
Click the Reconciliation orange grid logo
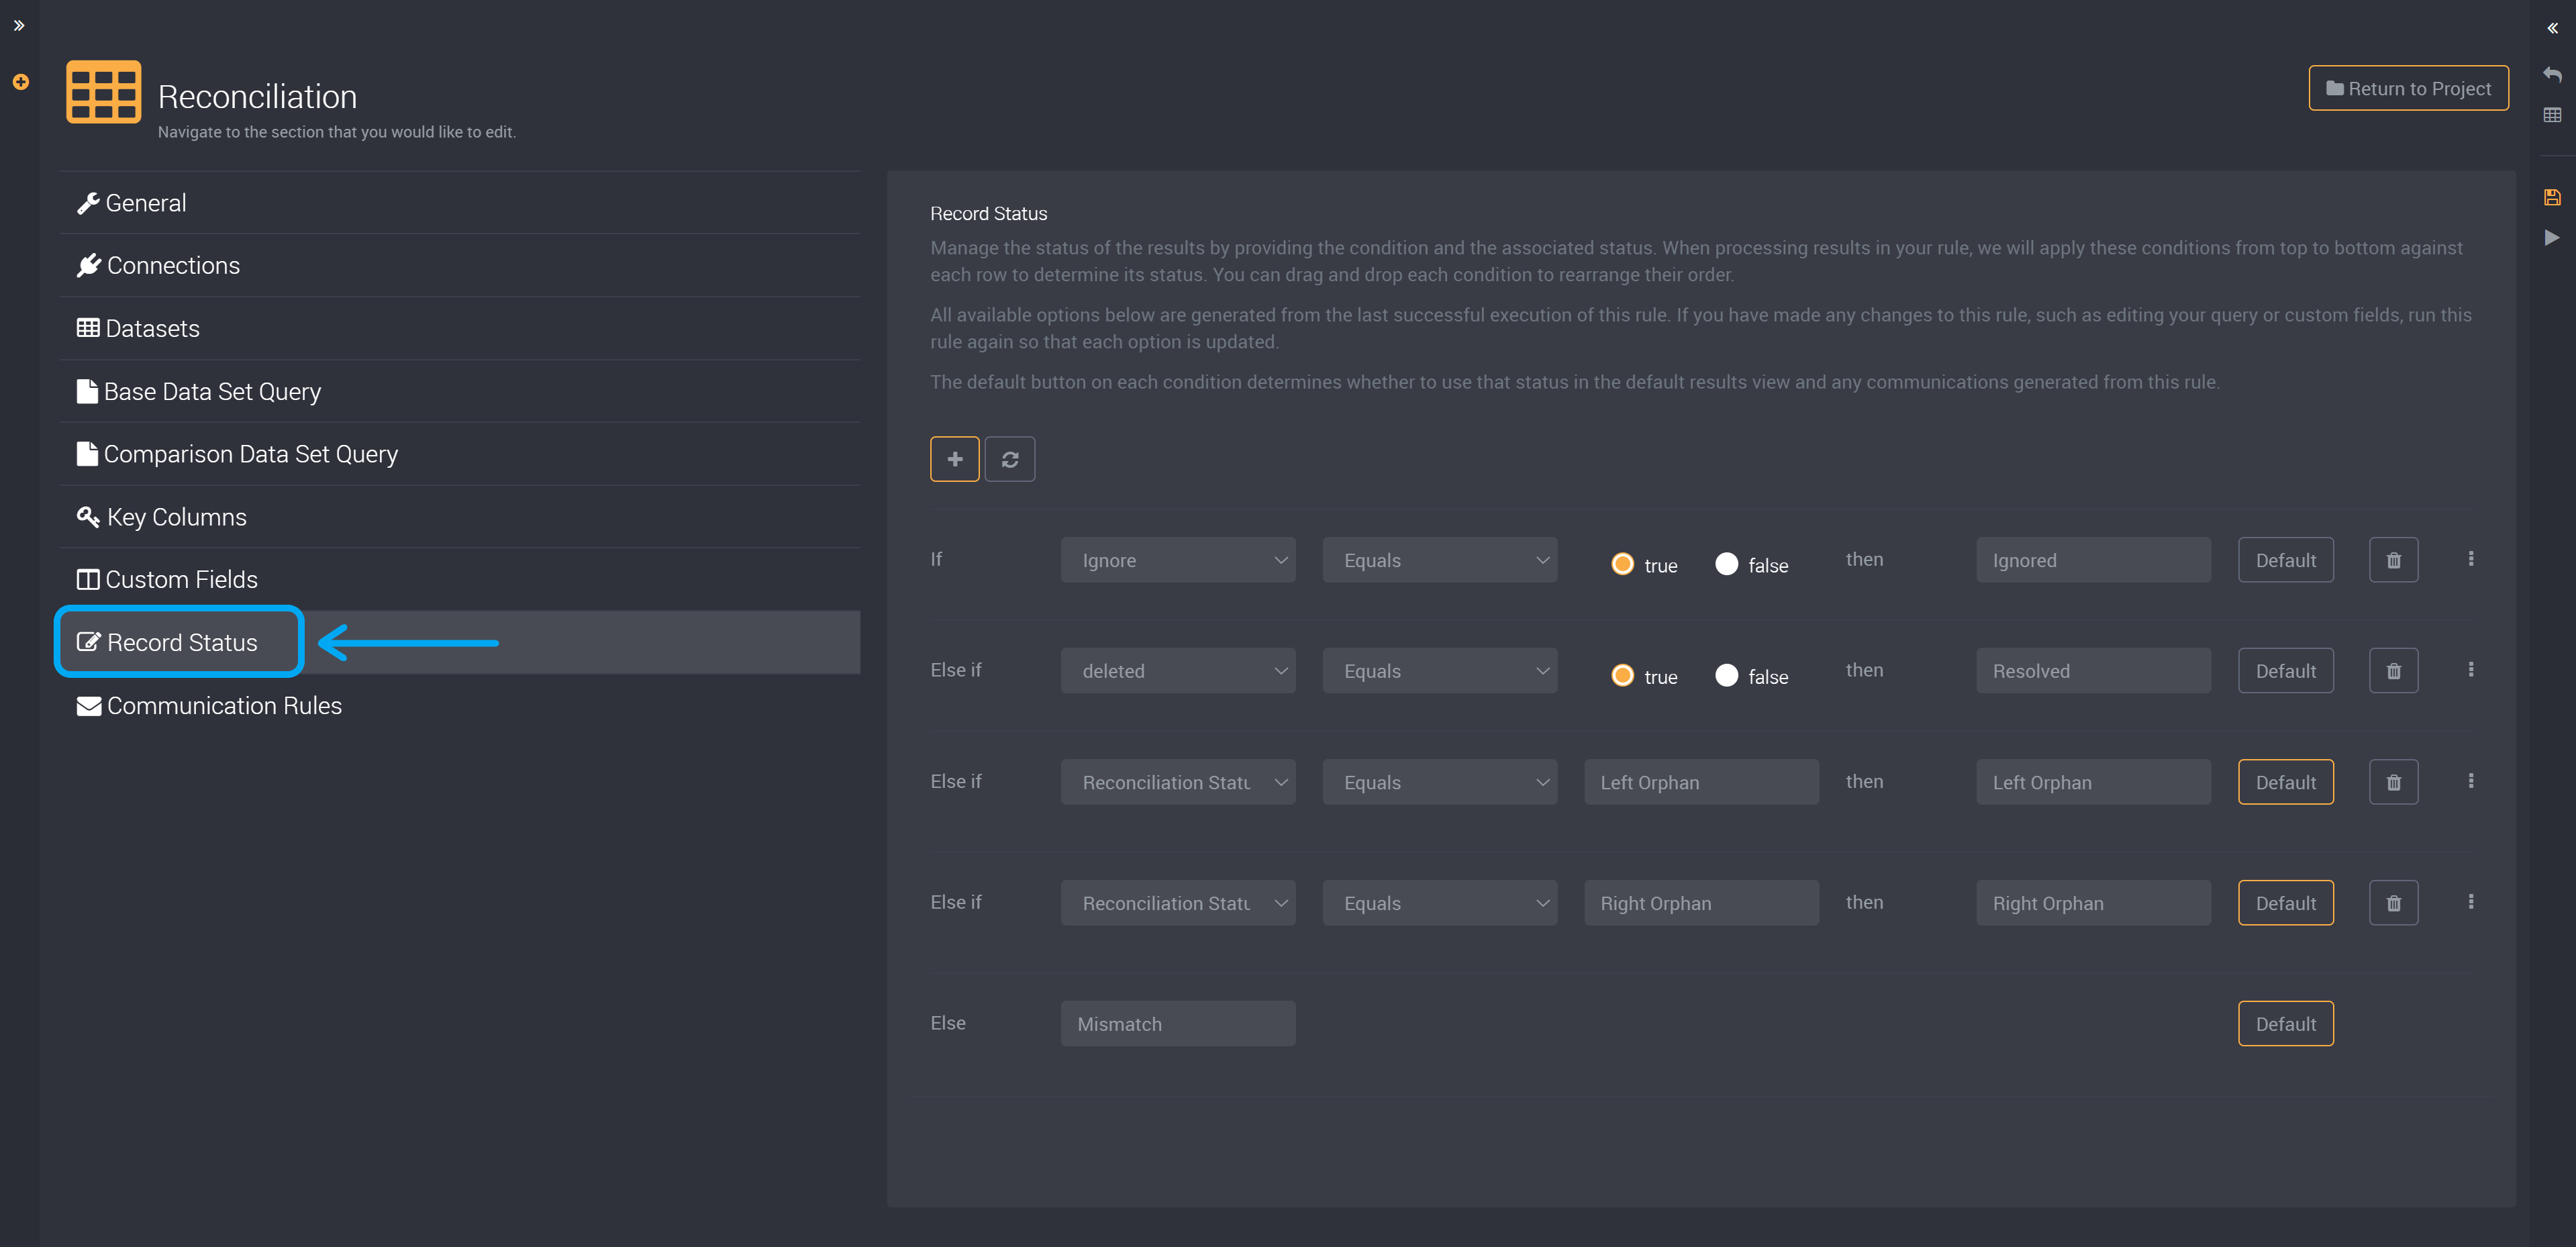point(103,92)
